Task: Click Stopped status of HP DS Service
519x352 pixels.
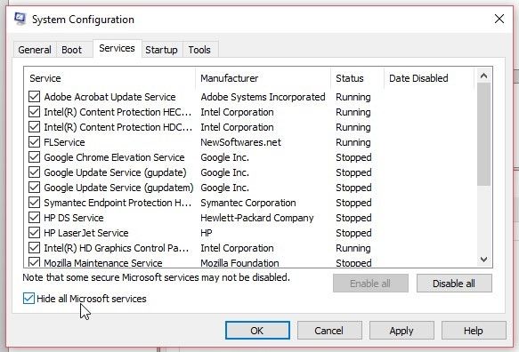Action: click(353, 218)
